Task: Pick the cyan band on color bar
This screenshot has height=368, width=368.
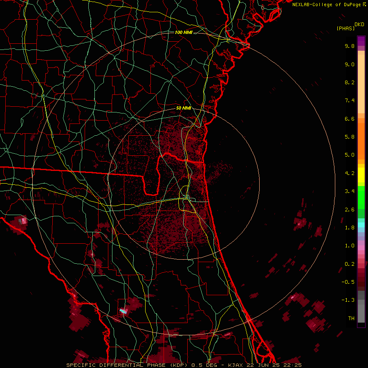Action: [361, 225]
